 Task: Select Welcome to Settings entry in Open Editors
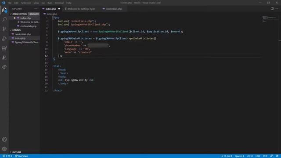point(29,22)
